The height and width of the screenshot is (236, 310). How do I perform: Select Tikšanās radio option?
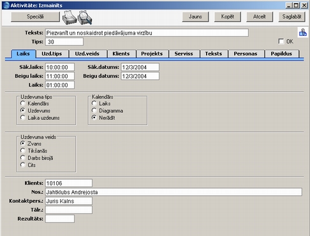[23, 151]
